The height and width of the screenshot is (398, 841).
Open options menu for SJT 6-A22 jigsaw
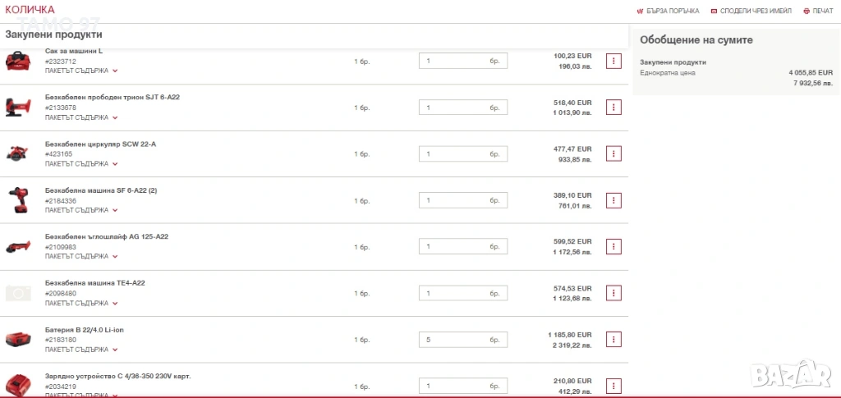coord(614,107)
